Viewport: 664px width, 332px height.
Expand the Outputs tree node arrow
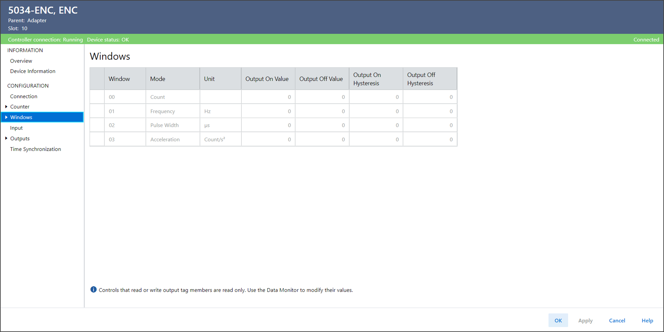point(6,138)
